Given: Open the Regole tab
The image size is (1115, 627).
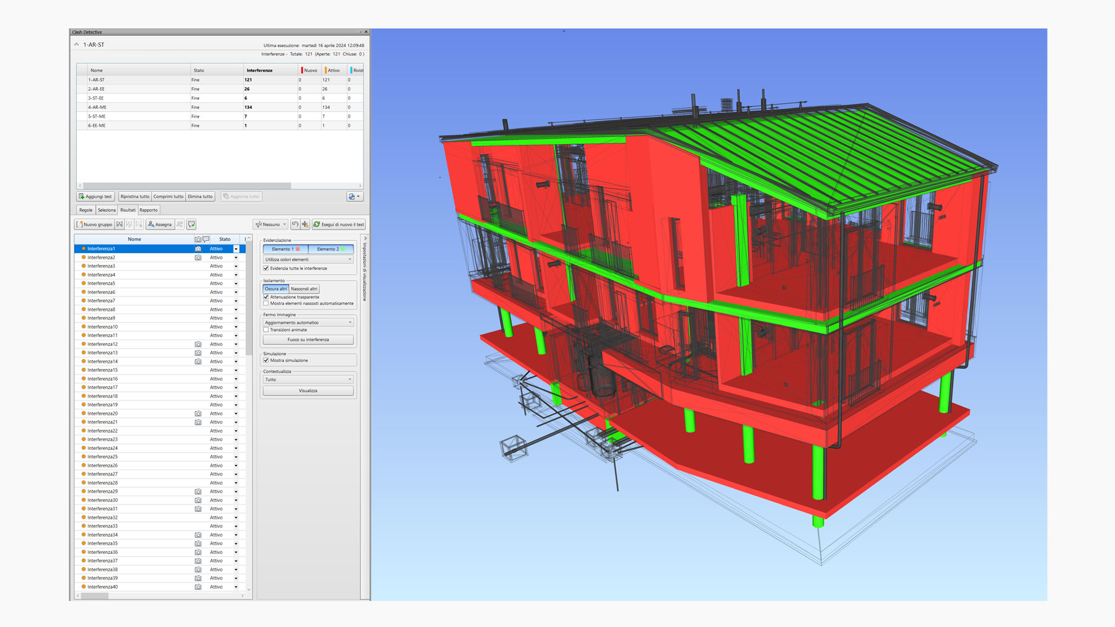Looking at the screenshot, I should pos(85,210).
